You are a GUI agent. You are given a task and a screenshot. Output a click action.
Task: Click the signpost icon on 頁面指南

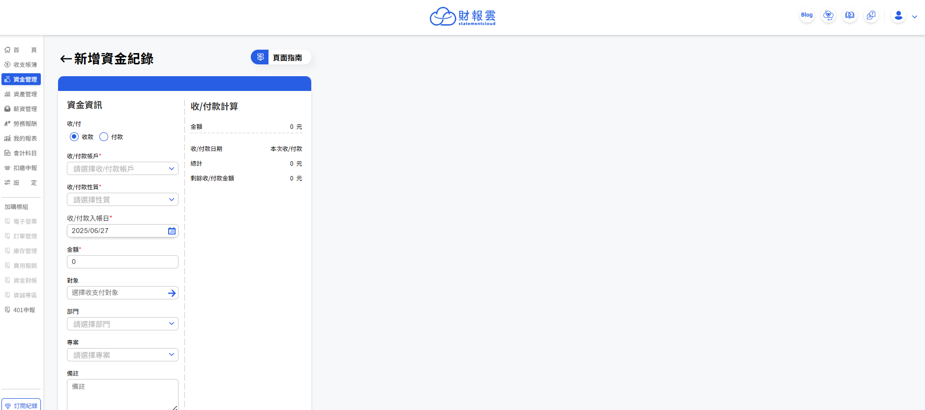coord(260,57)
